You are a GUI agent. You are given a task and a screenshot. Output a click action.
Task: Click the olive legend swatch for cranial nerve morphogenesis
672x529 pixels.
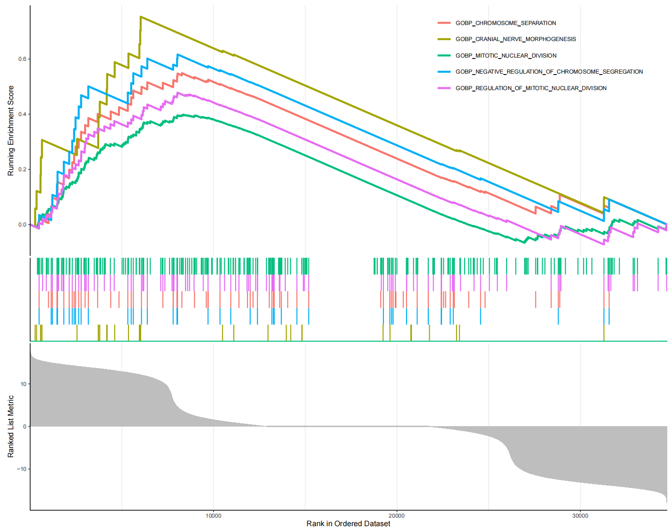(x=444, y=39)
